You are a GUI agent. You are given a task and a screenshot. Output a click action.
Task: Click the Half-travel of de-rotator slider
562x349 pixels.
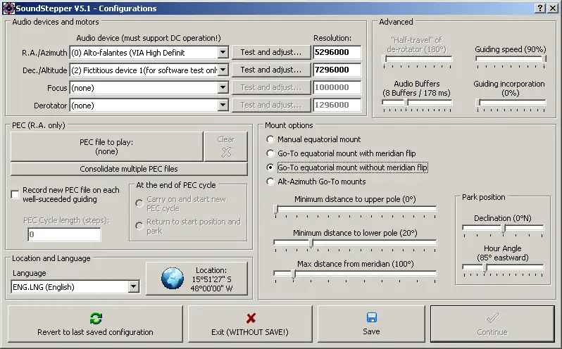point(417,60)
